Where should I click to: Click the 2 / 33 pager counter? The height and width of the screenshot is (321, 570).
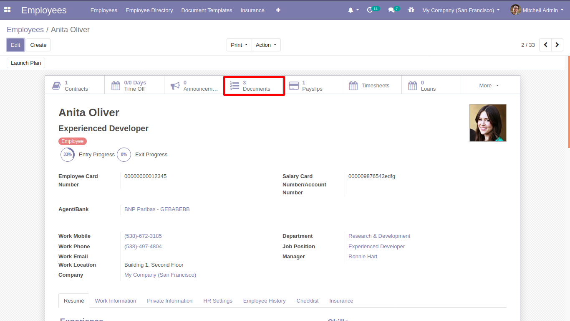click(x=528, y=45)
